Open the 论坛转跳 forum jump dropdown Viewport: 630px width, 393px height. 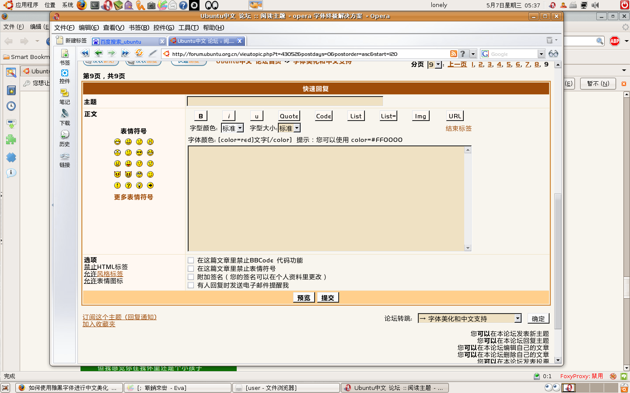coord(469,319)
